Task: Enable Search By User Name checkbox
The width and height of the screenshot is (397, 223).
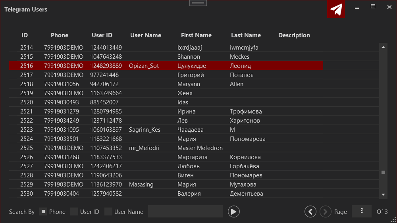Action: [108, 211]
